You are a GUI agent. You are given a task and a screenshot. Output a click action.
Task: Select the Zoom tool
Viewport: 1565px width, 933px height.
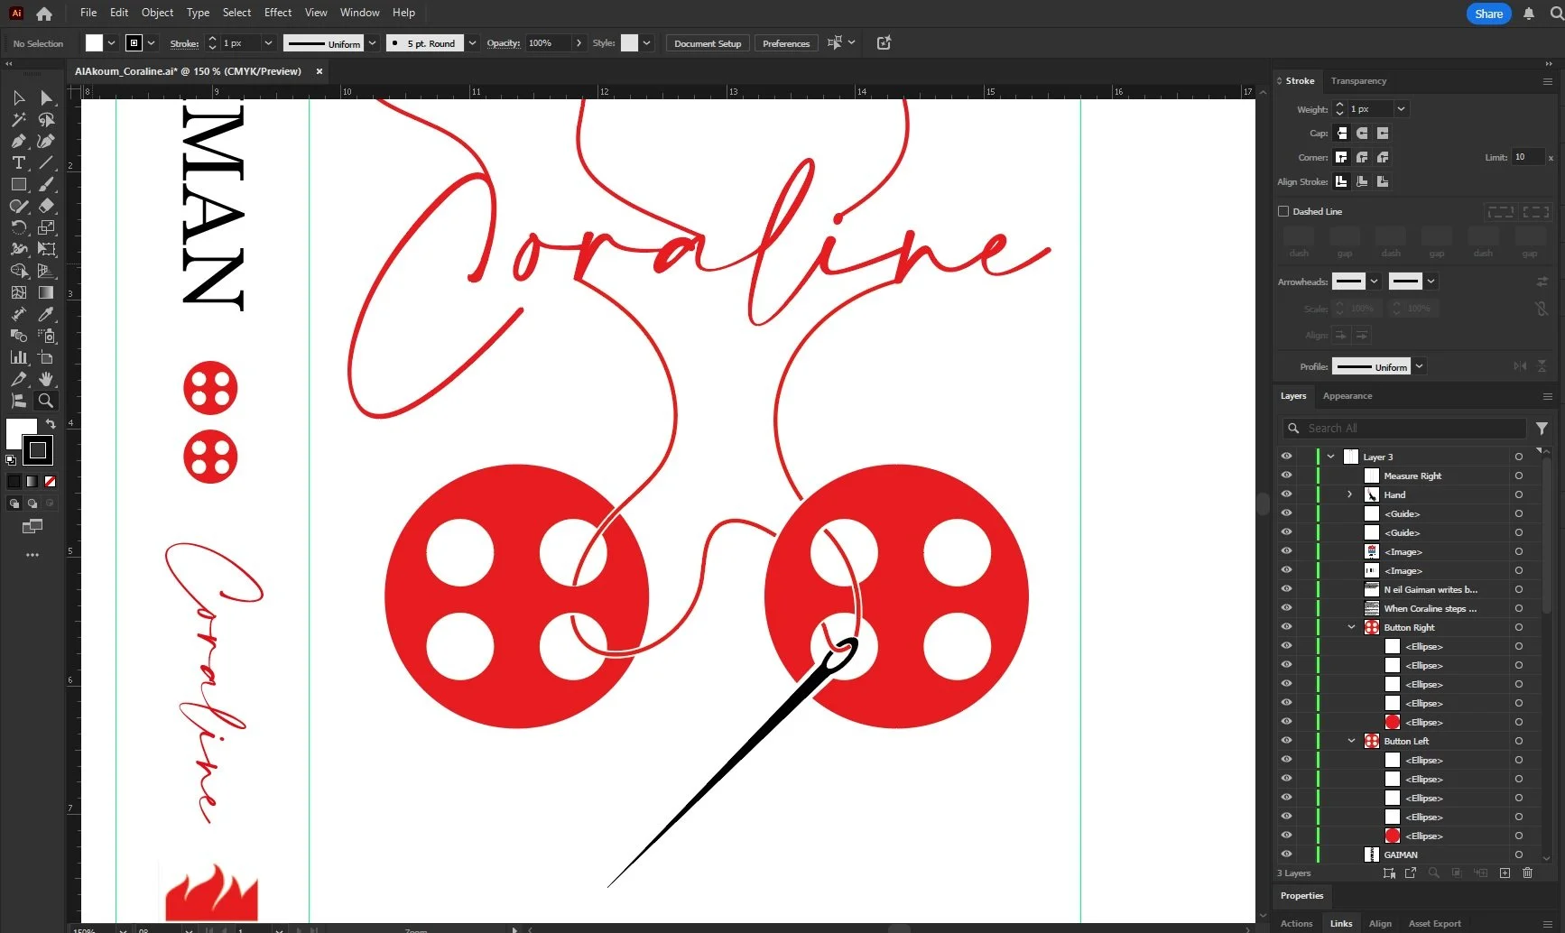coord(45,401)
